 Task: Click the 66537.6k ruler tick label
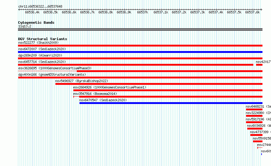(x=252, y=12)
